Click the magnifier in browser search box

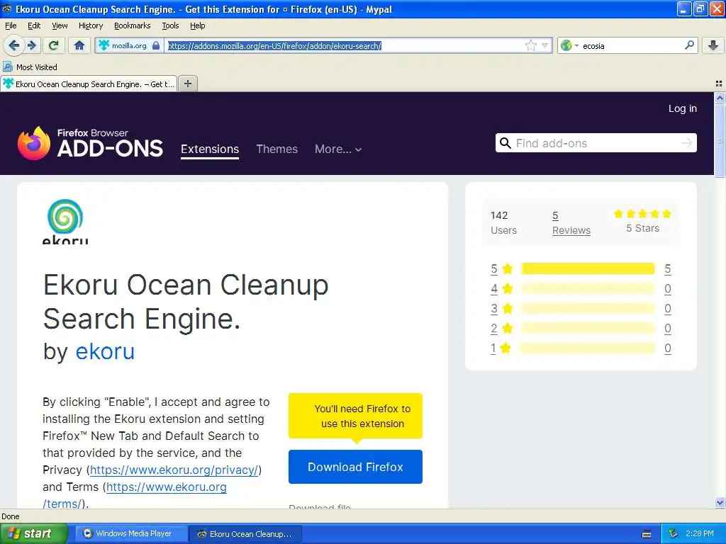click(x=689, y=45)
